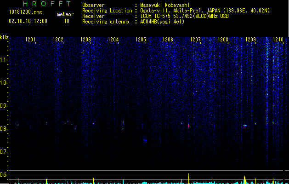Click the 0.6 kHz axis label
This screenshot has width=289, height=184.
[x=4, y=175]
